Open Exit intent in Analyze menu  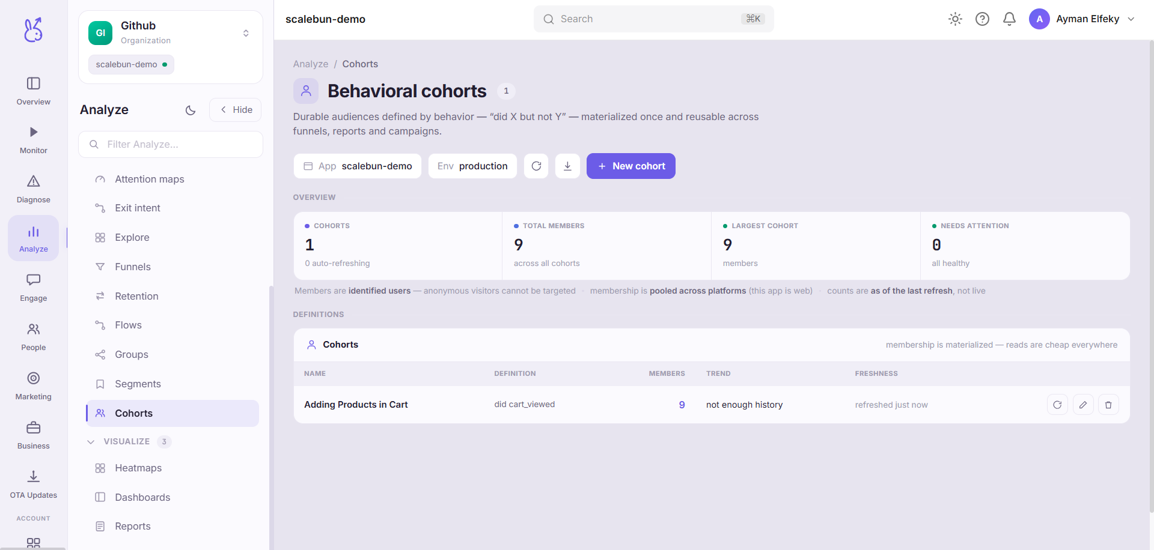coord(172,208)
